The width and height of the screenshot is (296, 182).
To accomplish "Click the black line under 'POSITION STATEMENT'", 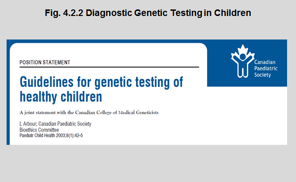I will pyautogui.click(x=109, y=67).
